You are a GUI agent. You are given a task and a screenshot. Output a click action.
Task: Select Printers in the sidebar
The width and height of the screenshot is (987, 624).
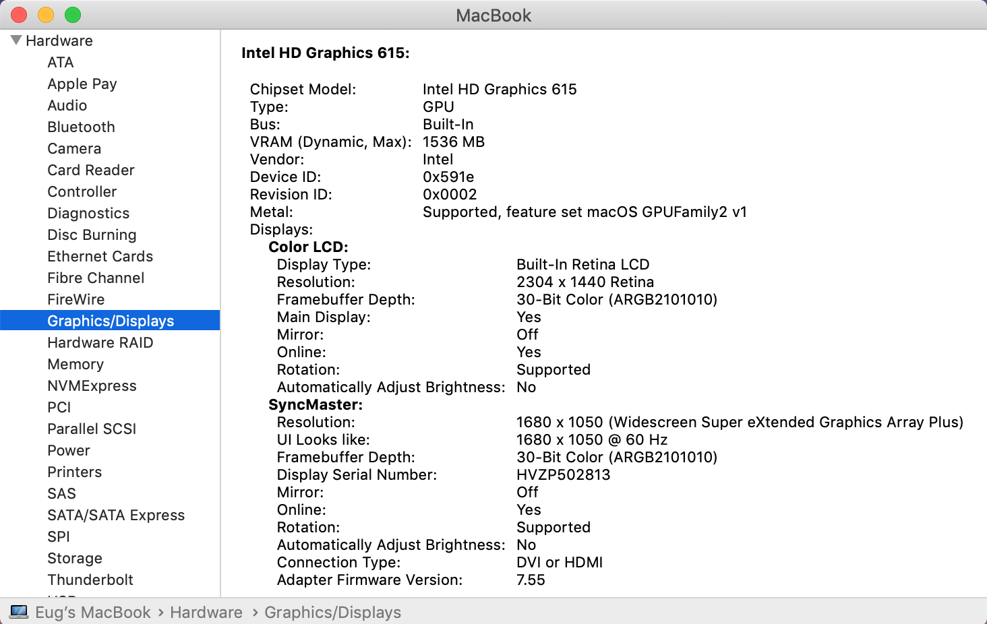pyautogui.click(x=75, y=472)
